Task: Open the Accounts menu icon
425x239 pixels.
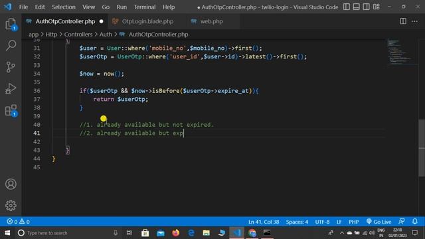Action: tap(11, 185)
